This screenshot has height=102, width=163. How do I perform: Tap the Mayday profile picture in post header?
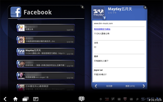pos(99,13)
